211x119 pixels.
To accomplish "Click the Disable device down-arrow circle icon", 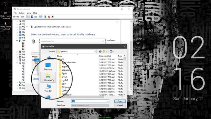I will (x=52, y=17).
